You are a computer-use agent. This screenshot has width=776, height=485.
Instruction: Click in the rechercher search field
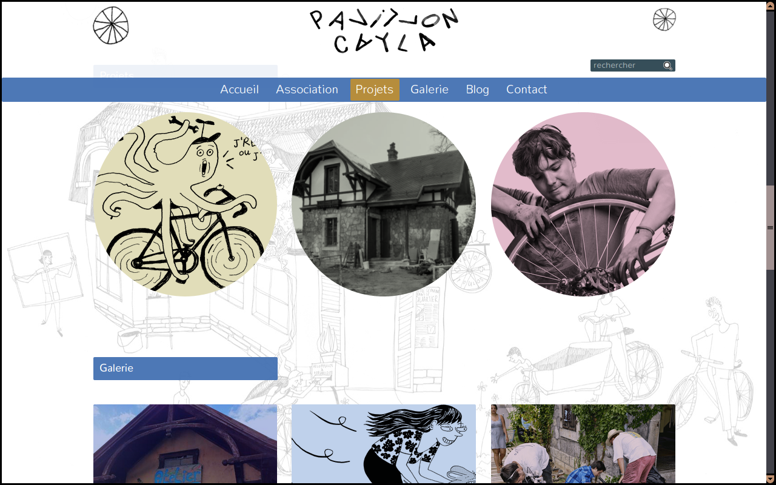point(627,65)
